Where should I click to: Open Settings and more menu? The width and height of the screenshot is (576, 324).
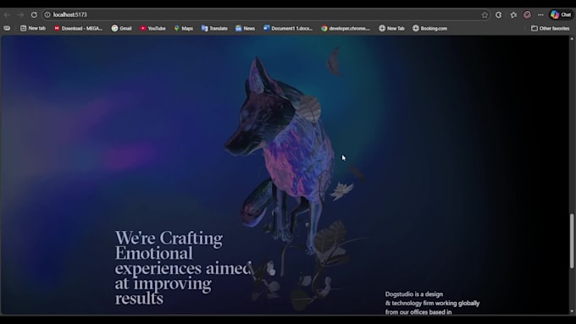pyautogui.click(x=540, y=14)
